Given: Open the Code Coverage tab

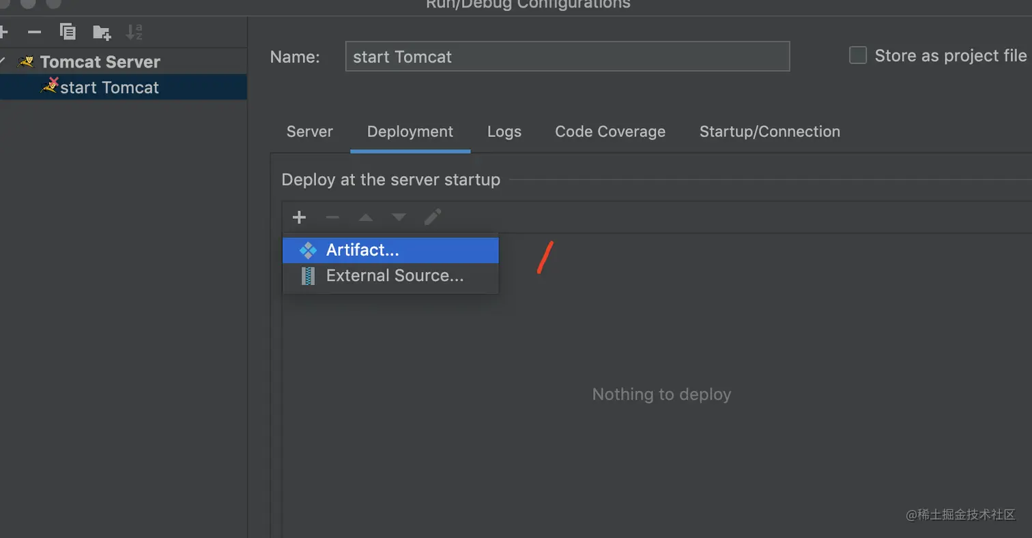Looking at the screenshot, I should point(610,132).
